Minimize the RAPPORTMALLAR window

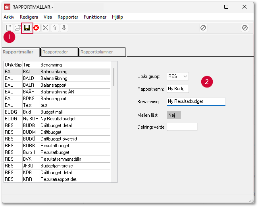pyautogui.click(x=208, y=7)
